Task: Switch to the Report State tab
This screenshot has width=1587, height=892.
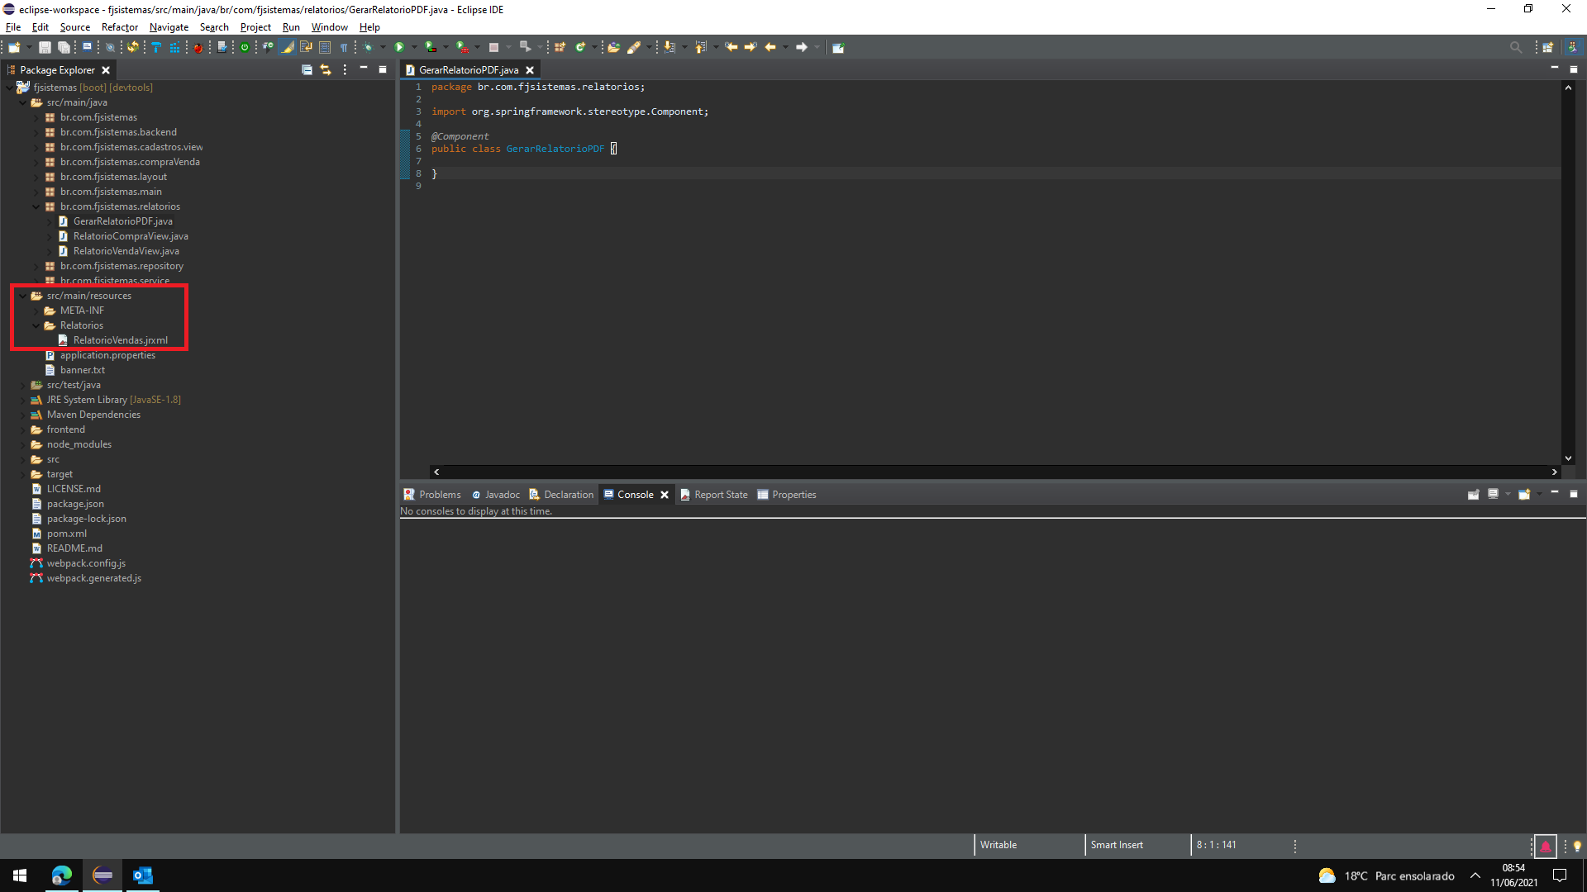Action: pyautogui.click(x=714, y=495)
